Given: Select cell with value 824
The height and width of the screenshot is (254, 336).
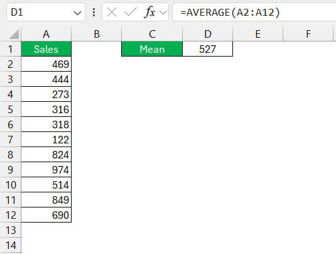Looking at the screenshot, I should click(46, 155).
